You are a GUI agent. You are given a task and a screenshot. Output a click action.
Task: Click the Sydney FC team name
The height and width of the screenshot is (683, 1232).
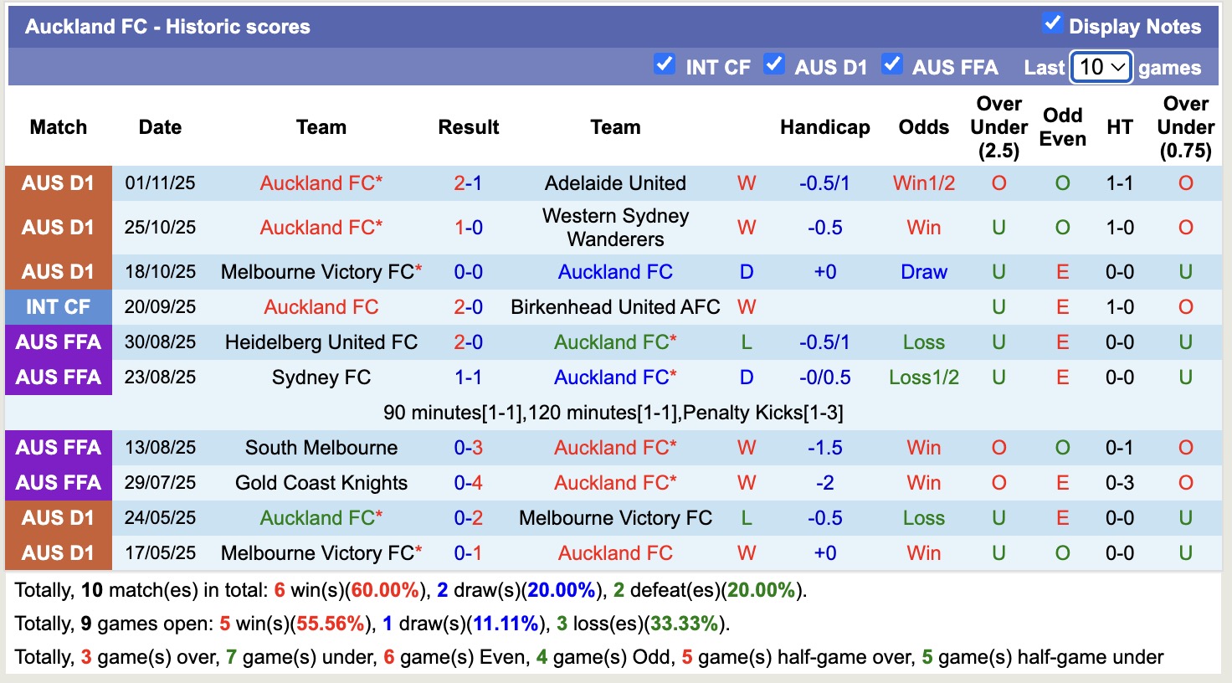click(321, 377)
